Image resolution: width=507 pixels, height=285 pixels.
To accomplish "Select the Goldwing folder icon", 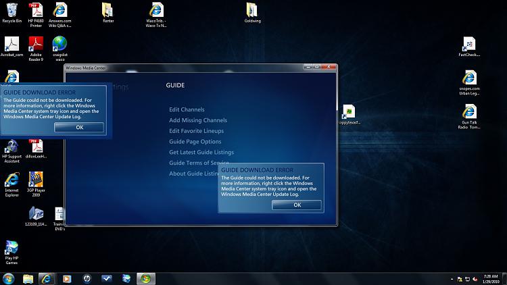I will pyautogui.click(x=252, y=13).
